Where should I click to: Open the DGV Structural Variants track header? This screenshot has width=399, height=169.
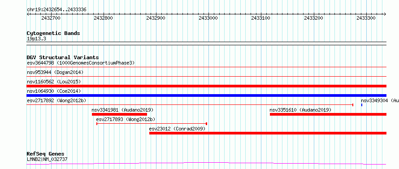[x=63, y=57]
